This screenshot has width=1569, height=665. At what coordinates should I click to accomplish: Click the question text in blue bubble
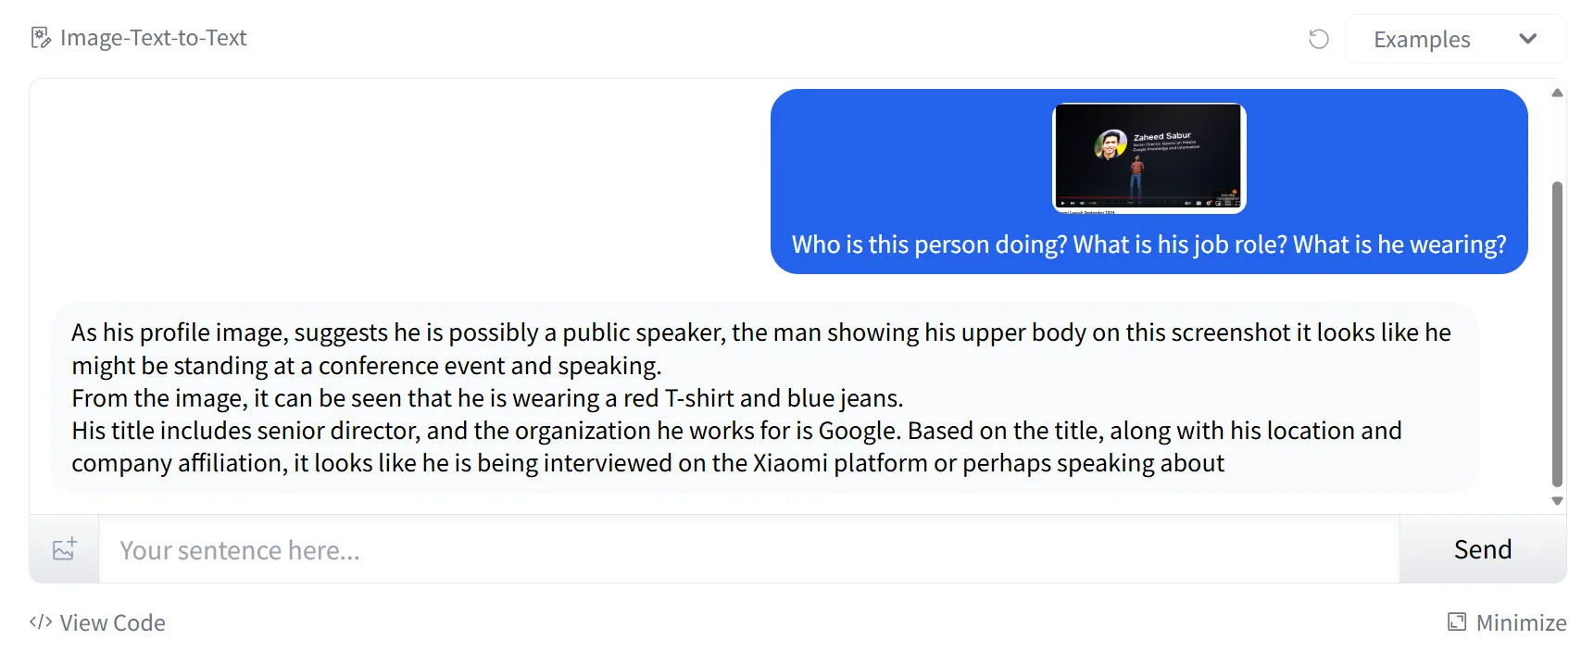[1149, 245]
